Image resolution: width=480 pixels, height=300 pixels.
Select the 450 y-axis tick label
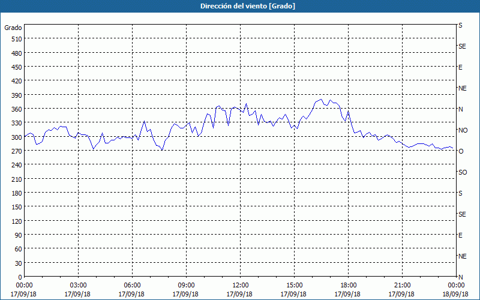coord(17,67)
